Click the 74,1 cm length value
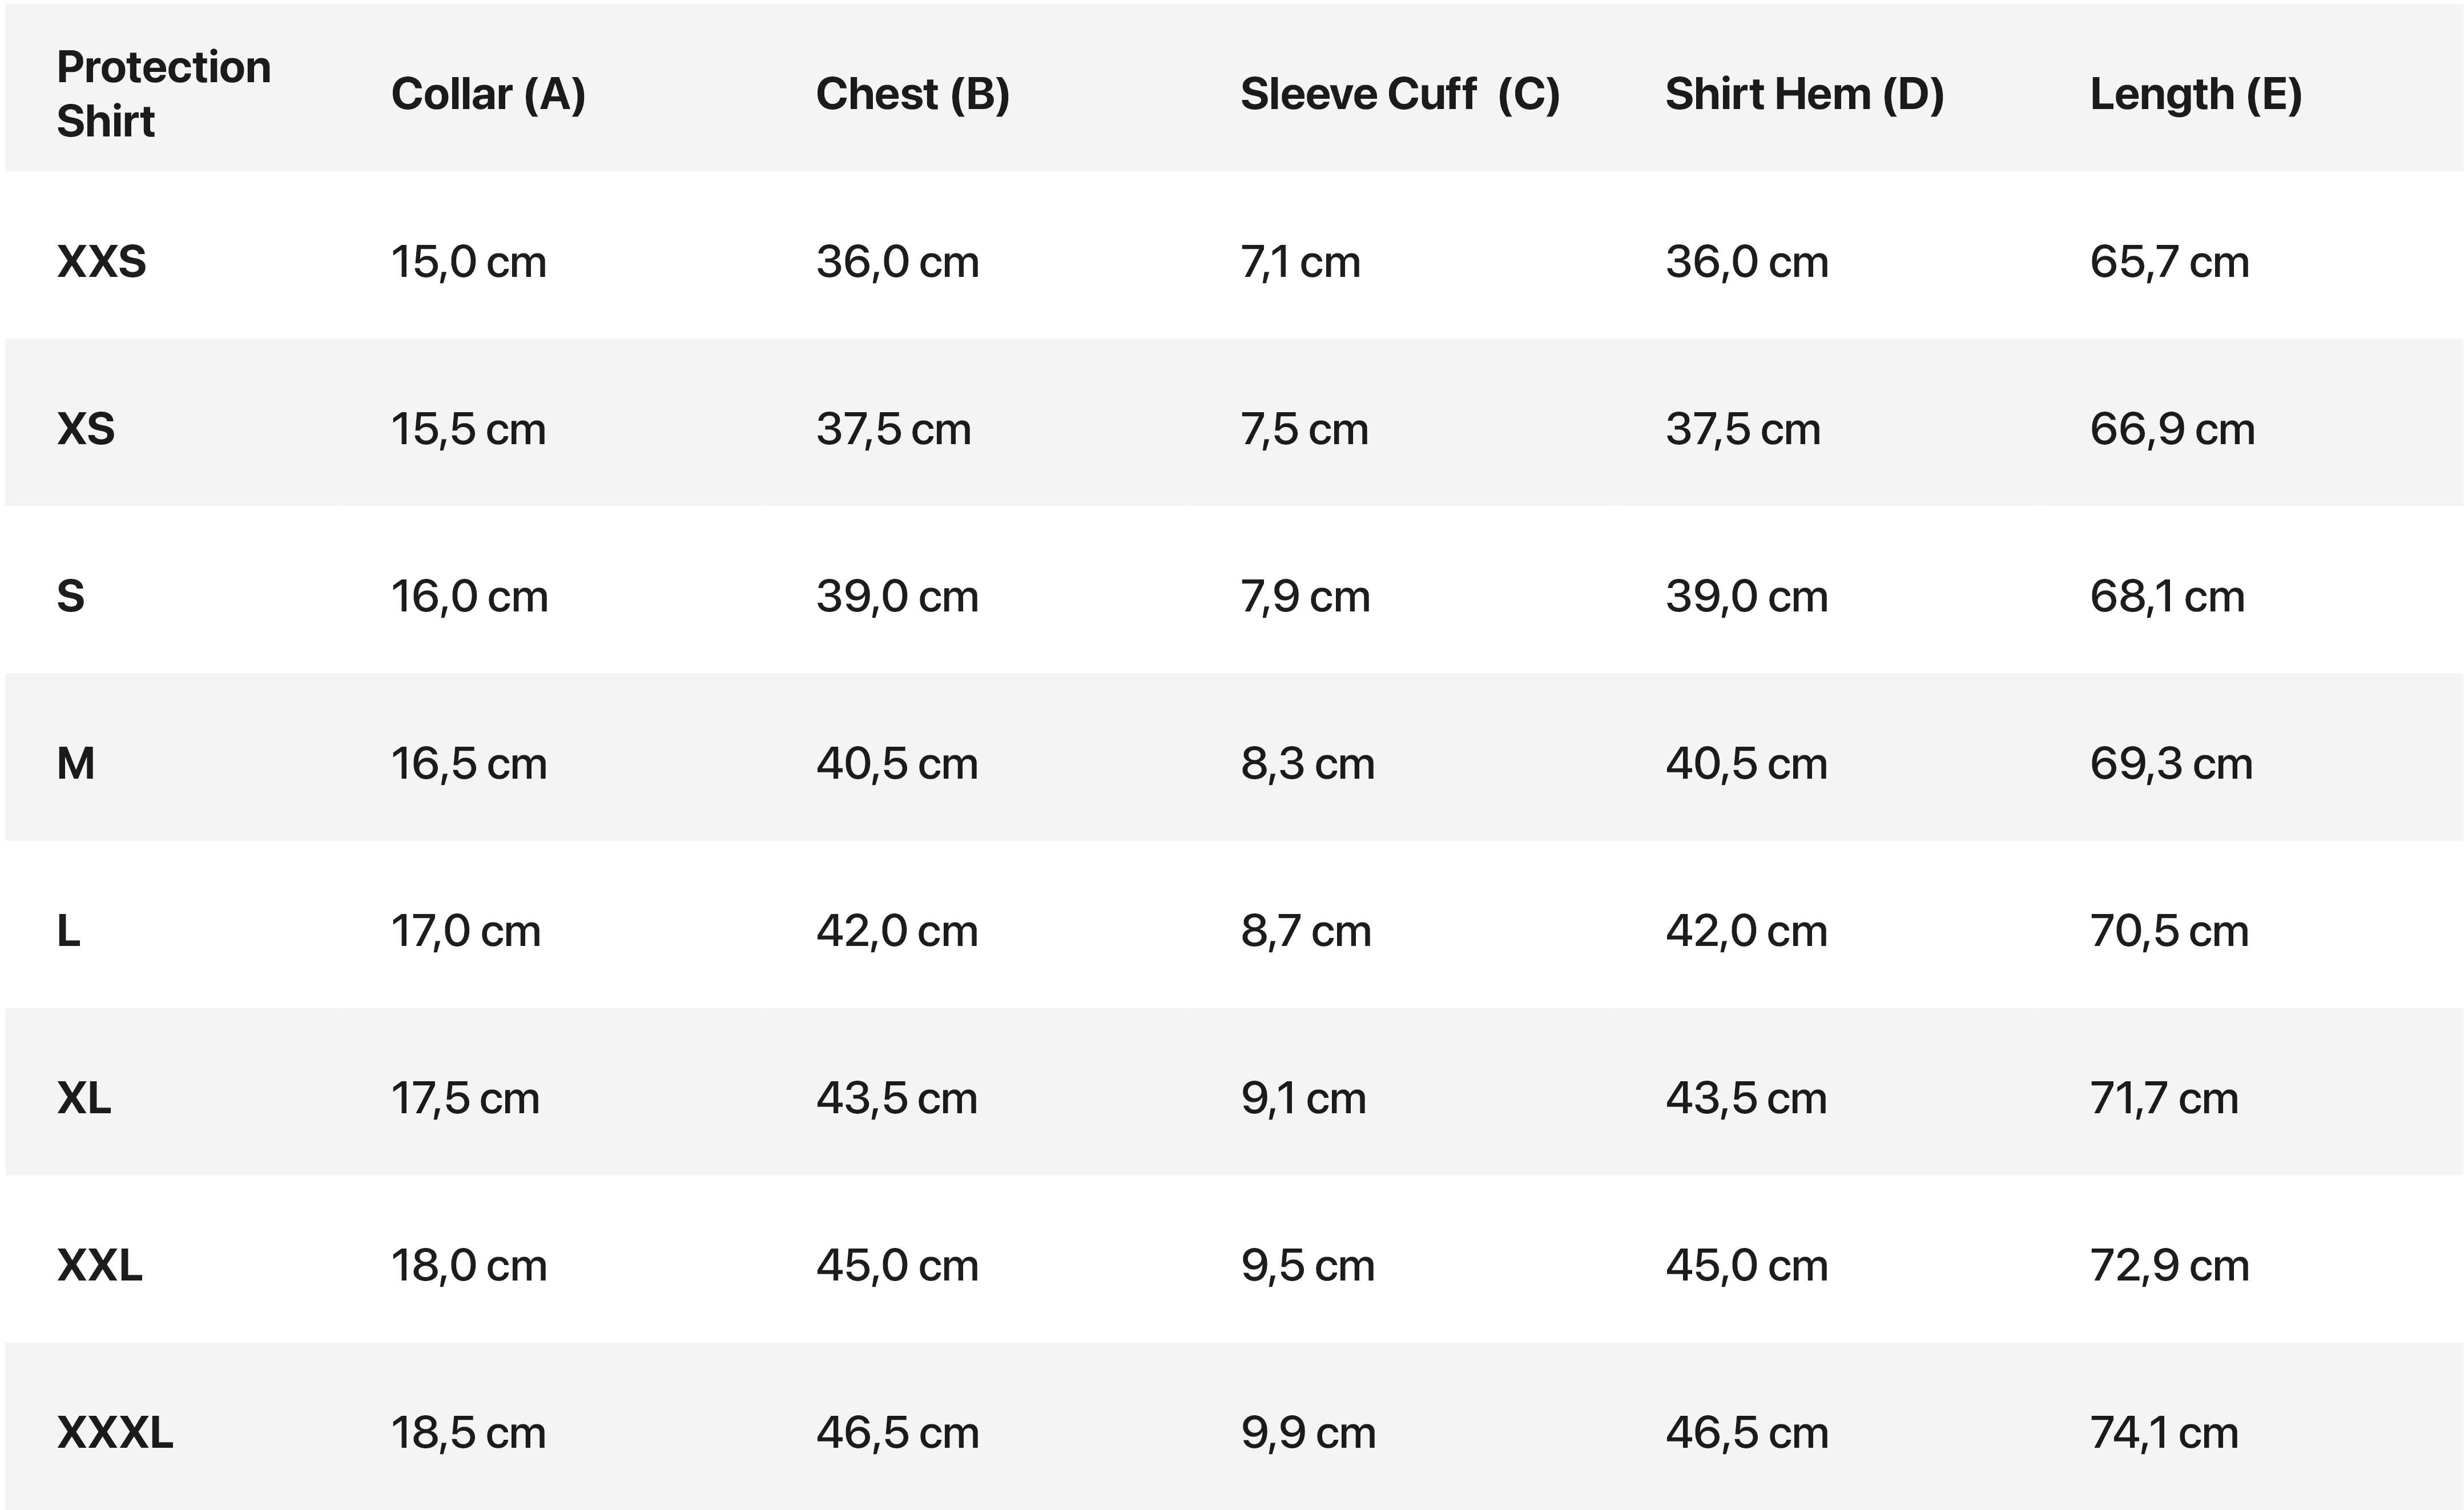Screen dimensions: 2464x1510 tap(2164, 1433)
